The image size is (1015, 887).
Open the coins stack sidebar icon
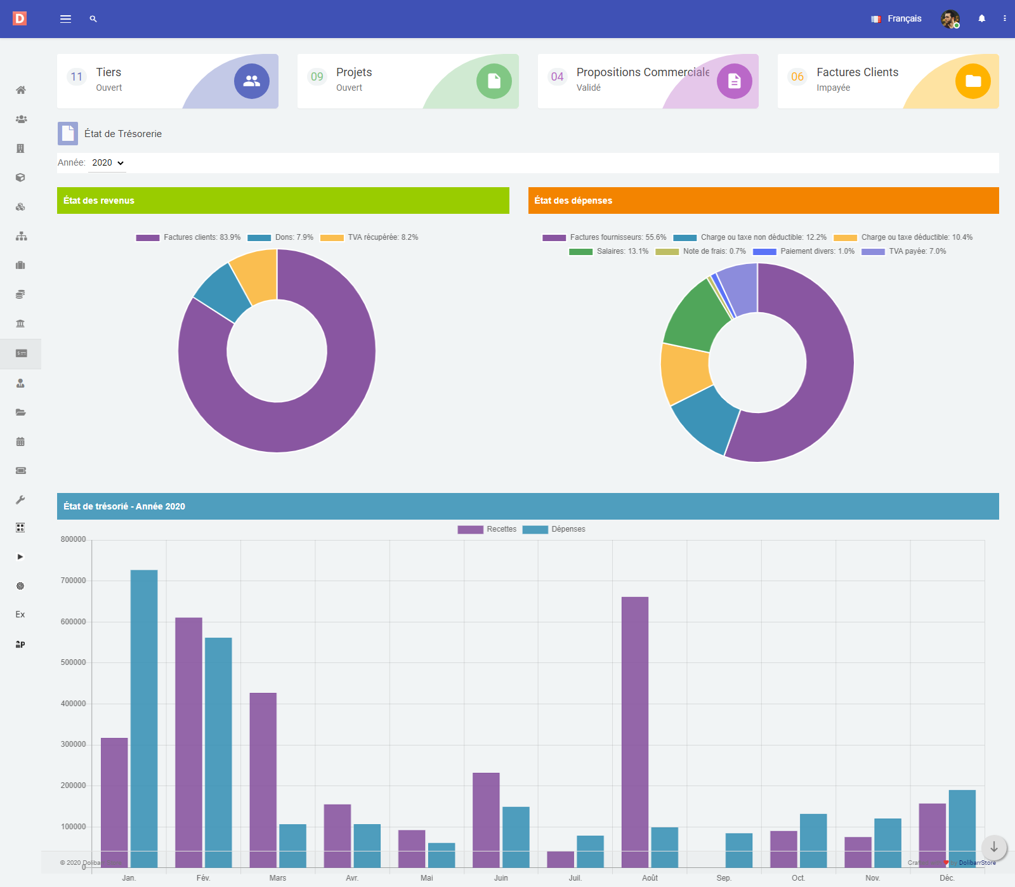(x=20, y=294)
